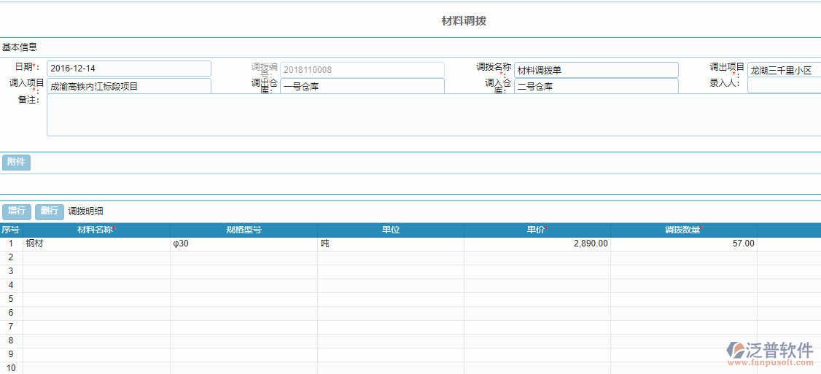This screenshot has height=374, width=821.
Task: Click the row number 5 cell
Action: click(11, 299)
